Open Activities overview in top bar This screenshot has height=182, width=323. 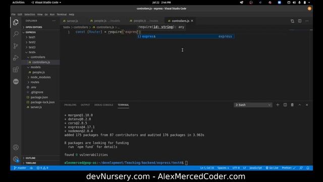(18, 3)
